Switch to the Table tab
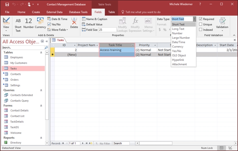Screen dimensions: 238x151 coord(111,12)
